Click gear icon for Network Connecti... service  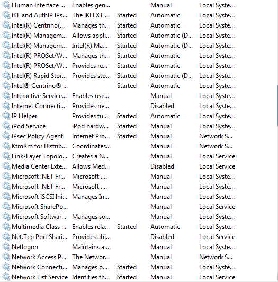click(6, 267)
